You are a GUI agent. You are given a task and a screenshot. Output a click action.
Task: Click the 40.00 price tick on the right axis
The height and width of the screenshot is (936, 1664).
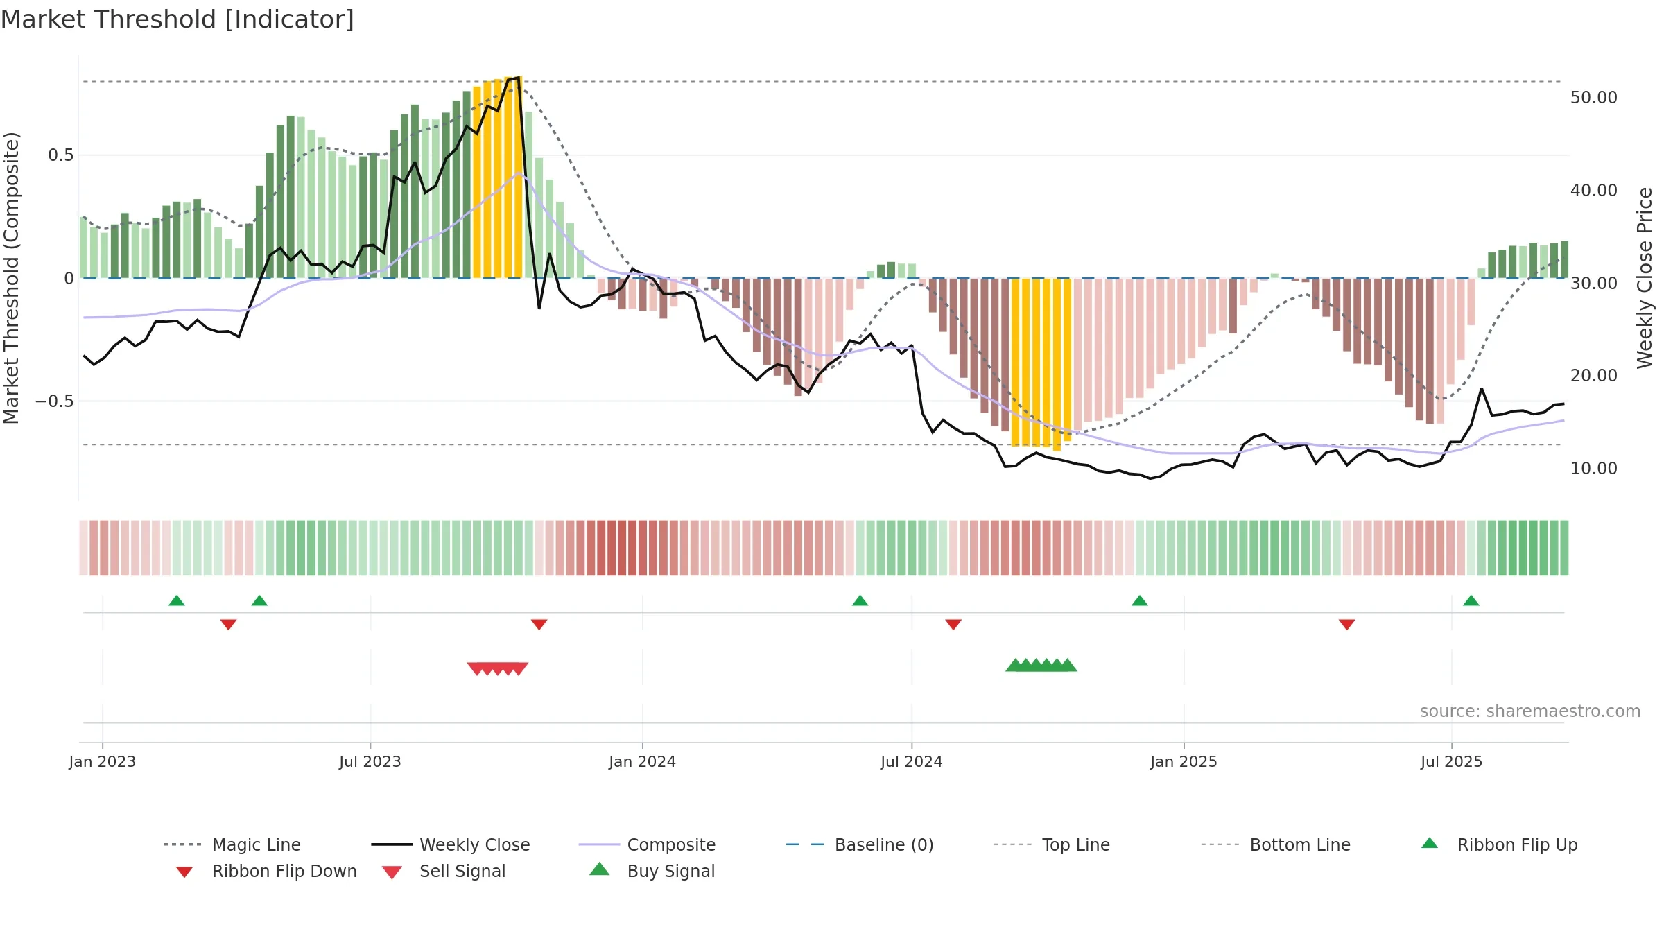(1594, 191)
